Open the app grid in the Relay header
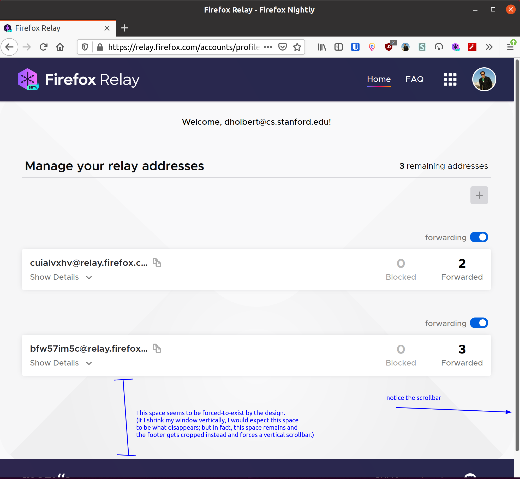Viewport: 520px width, 479px height. tap(450, 79)
